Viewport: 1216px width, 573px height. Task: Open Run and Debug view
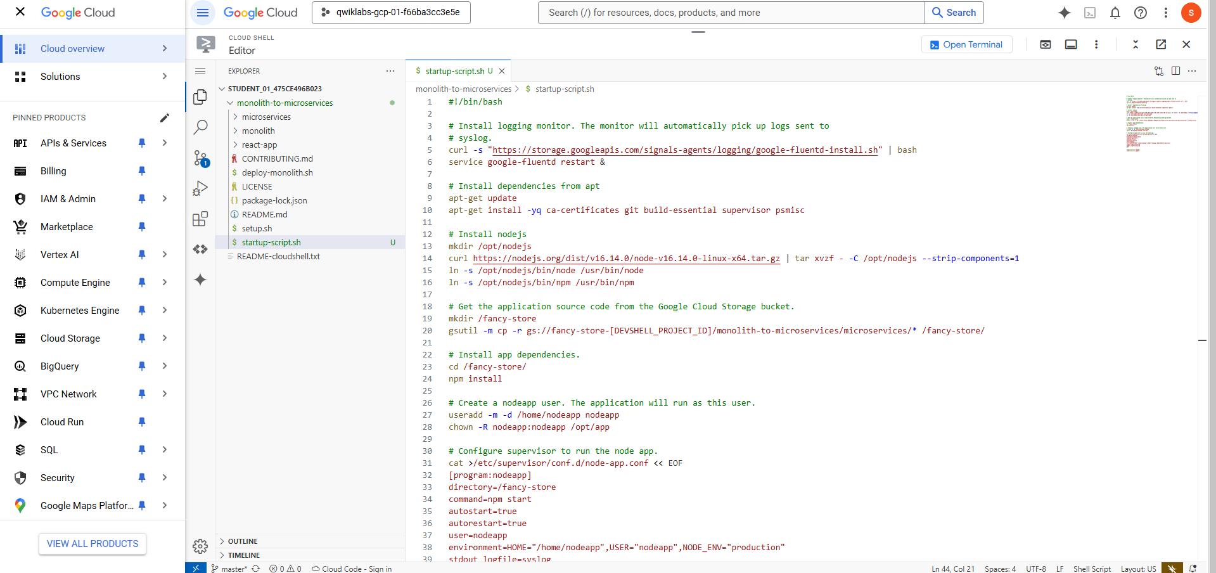(x=200, y=188)
